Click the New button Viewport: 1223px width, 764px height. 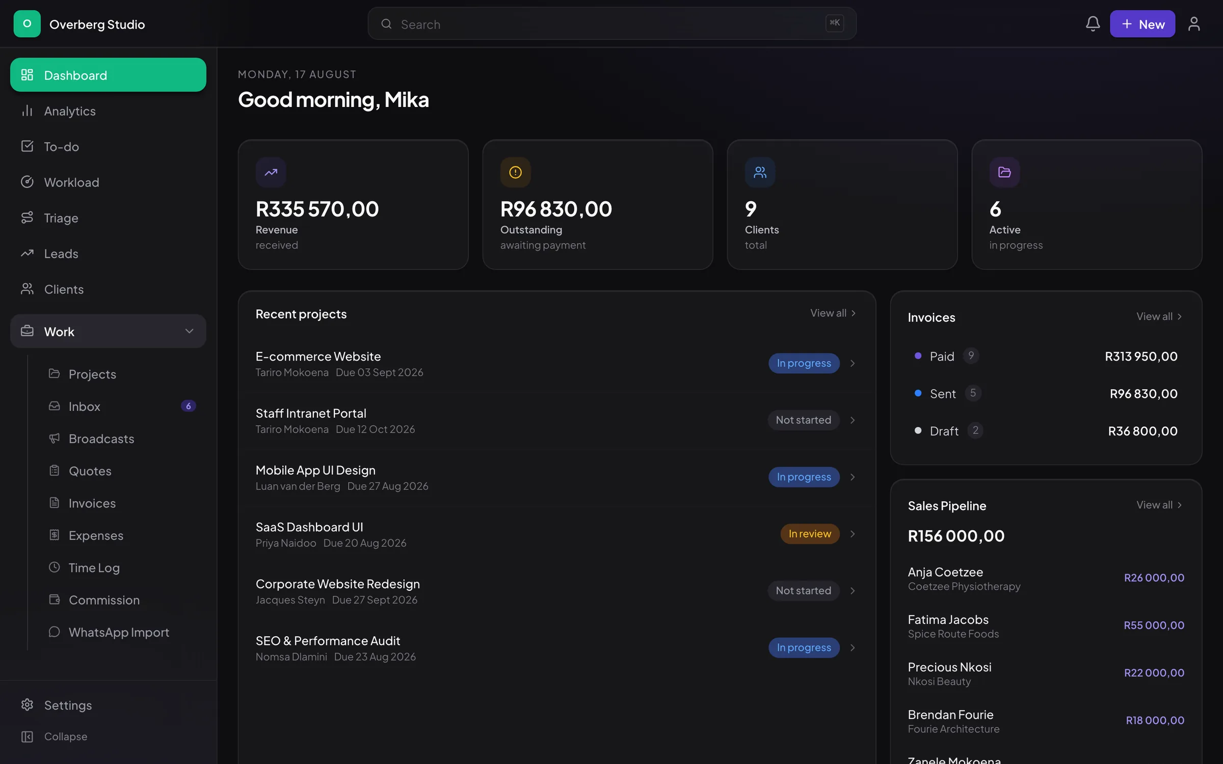point(1142,24)
